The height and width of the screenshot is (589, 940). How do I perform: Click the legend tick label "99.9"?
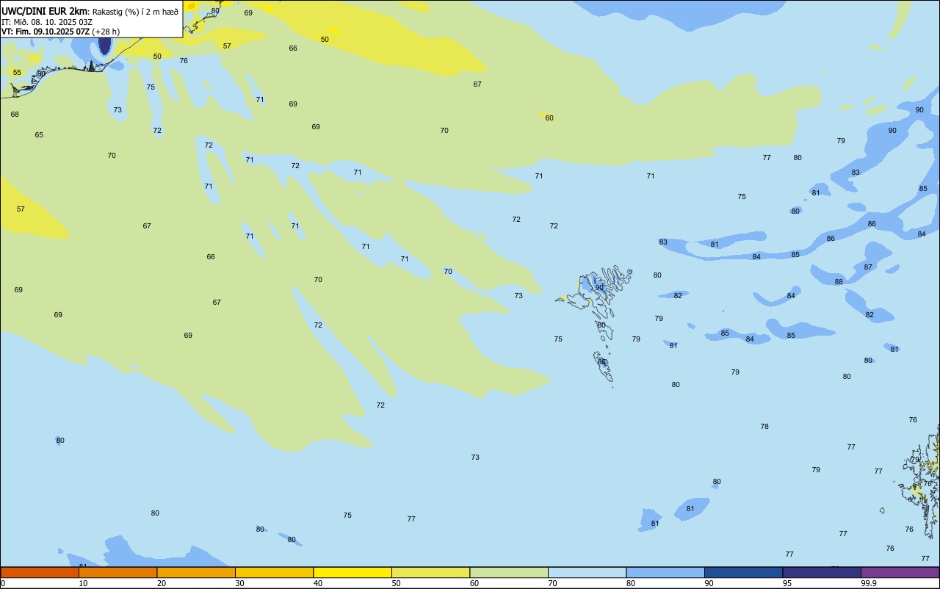869,583
